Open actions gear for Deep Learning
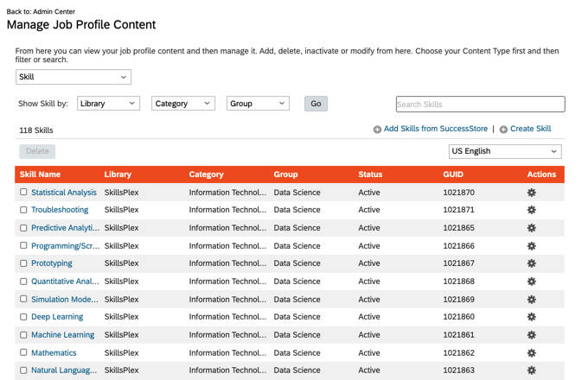The image size is (582, 380). click(531, 317)
